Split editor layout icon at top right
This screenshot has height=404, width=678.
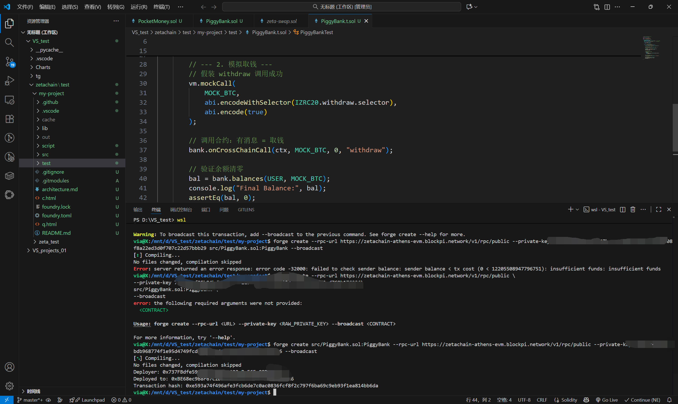pos(607,7)
